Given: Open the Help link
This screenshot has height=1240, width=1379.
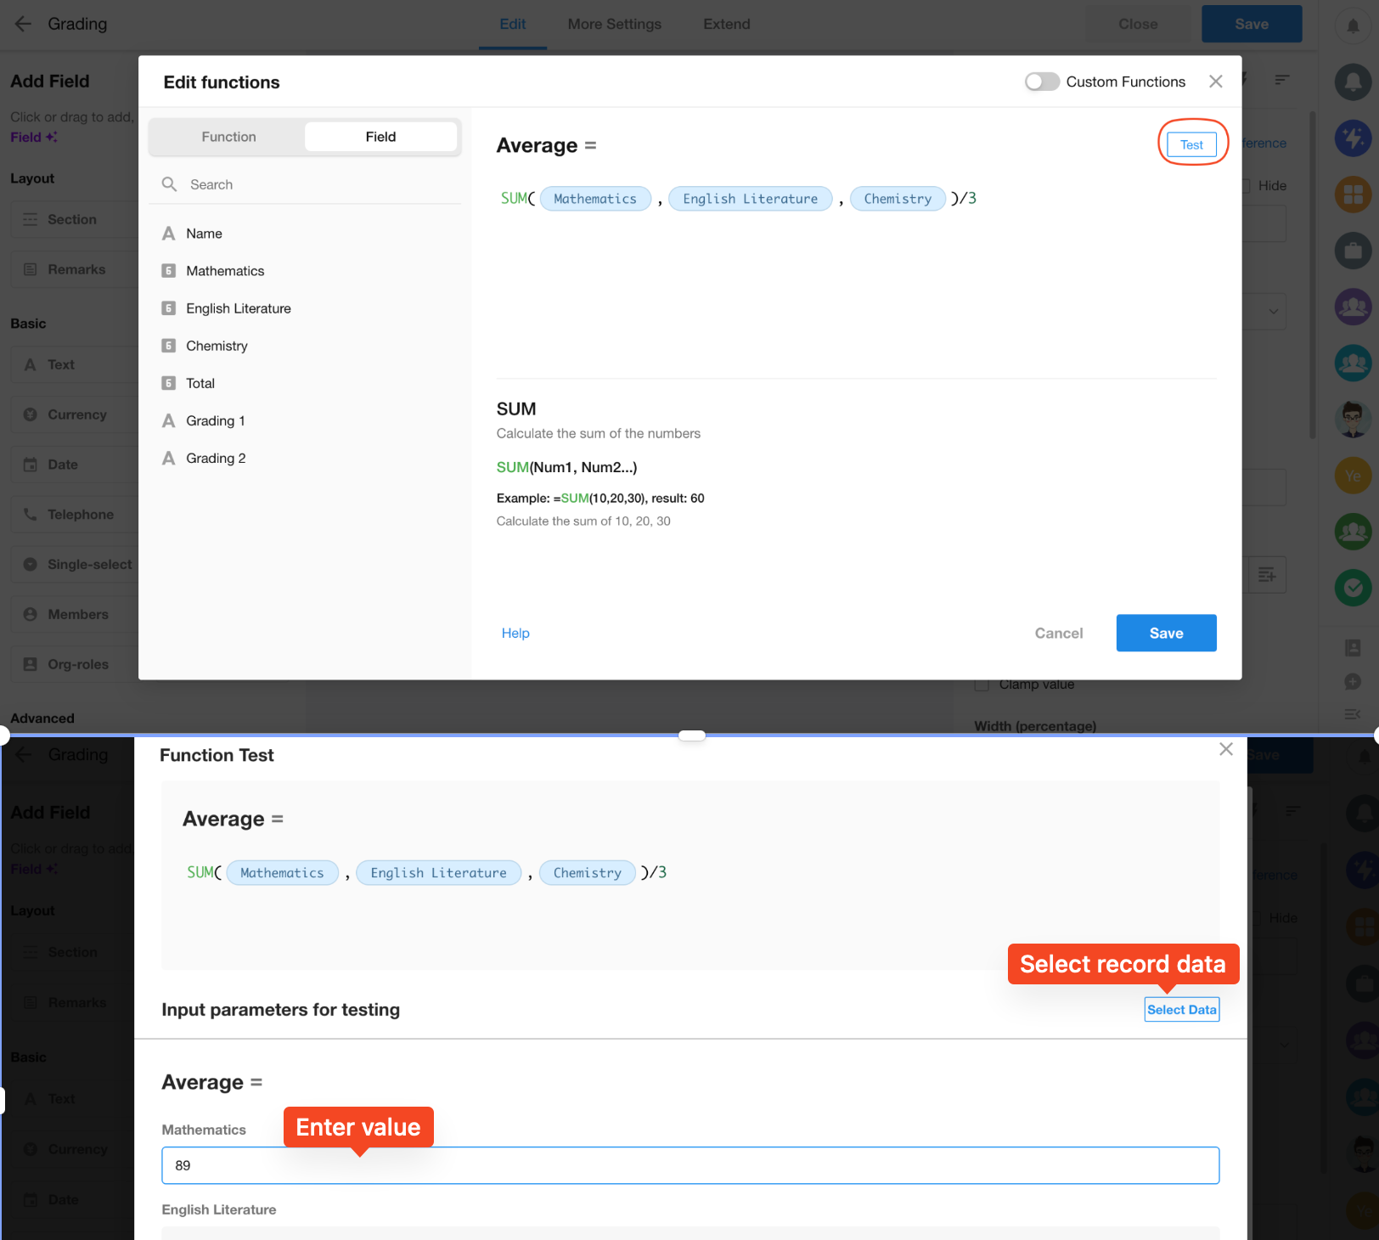Looking at the screenshot, I should click(515, 634).
